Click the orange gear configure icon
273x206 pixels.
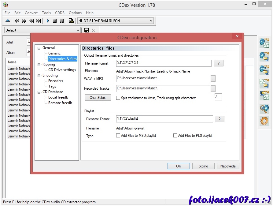coord(264,121)
